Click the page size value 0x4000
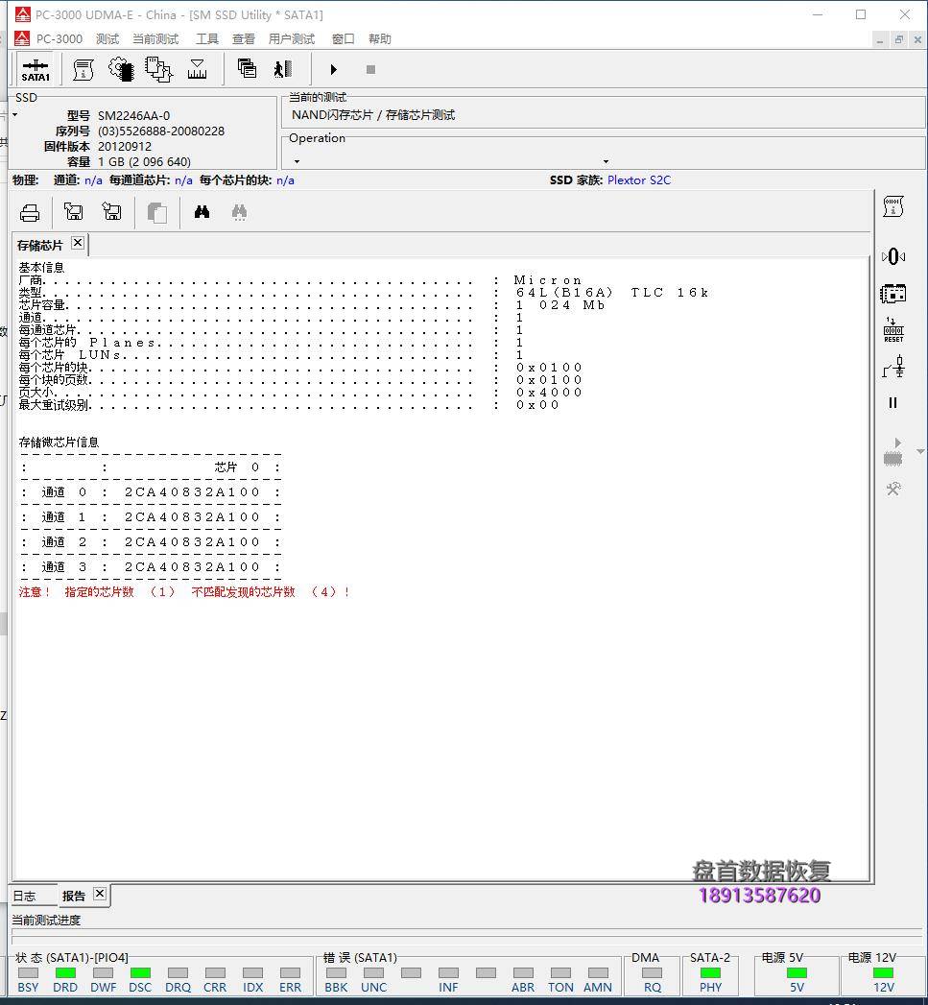 click(549, 393)
